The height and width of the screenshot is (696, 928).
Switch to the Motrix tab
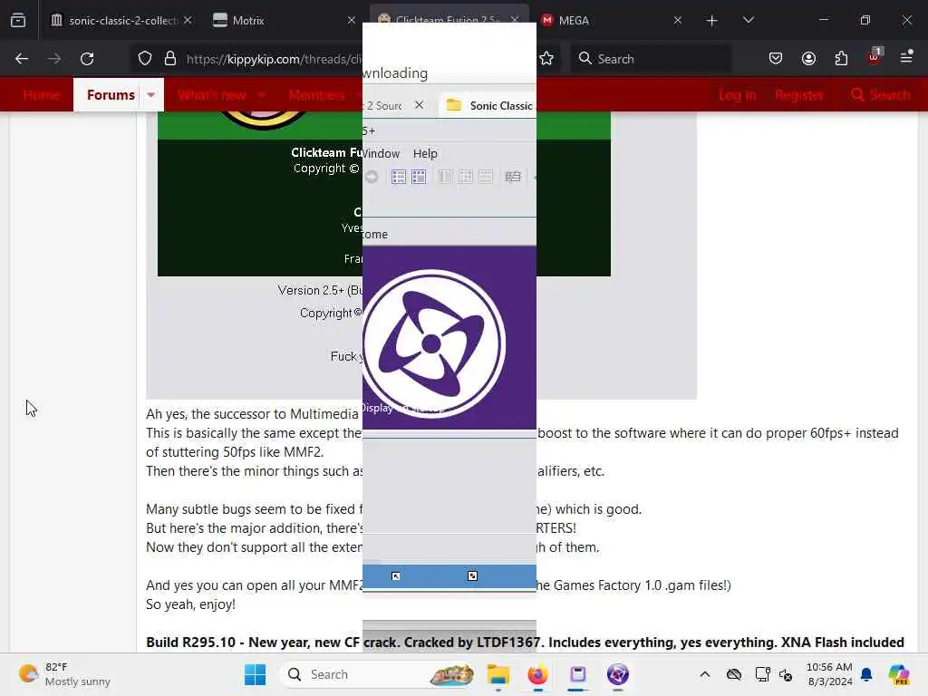[x=284, y=20]
